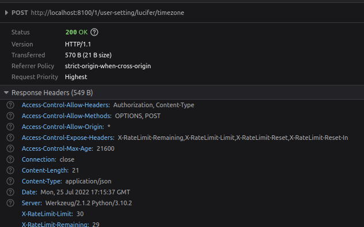Click Access-Control-Allow-Origin header name
Image resolution: width=364 pixels, height=227 pixels.
coord(63,127)
